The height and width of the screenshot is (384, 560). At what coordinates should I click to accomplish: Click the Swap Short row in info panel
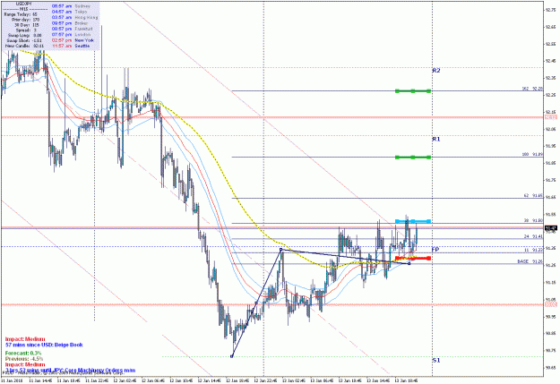click(x=25, y=40)
